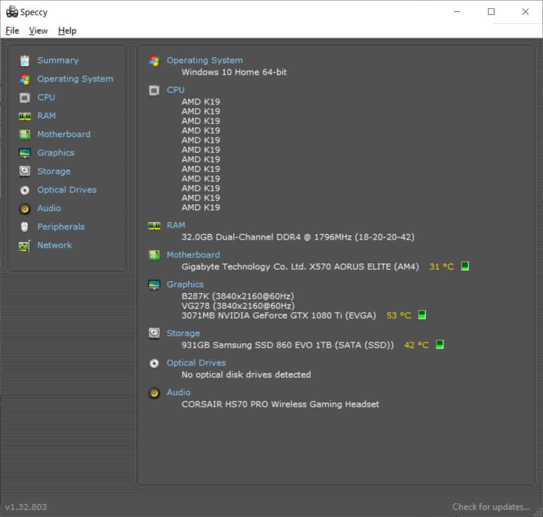Screen dimensions: 543x517
Task: Click the chip icon beside CPU heading in summary
Action: pyautogui.click(x=154, y=90)
